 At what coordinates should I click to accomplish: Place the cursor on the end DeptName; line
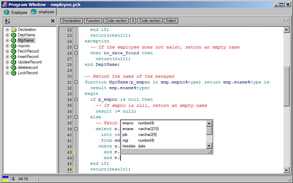pos(102,65)
